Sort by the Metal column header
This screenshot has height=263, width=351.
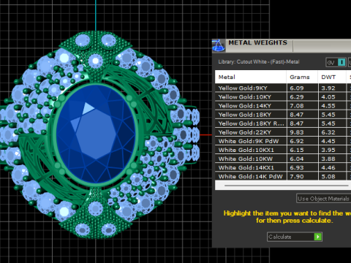click(250, 77)
